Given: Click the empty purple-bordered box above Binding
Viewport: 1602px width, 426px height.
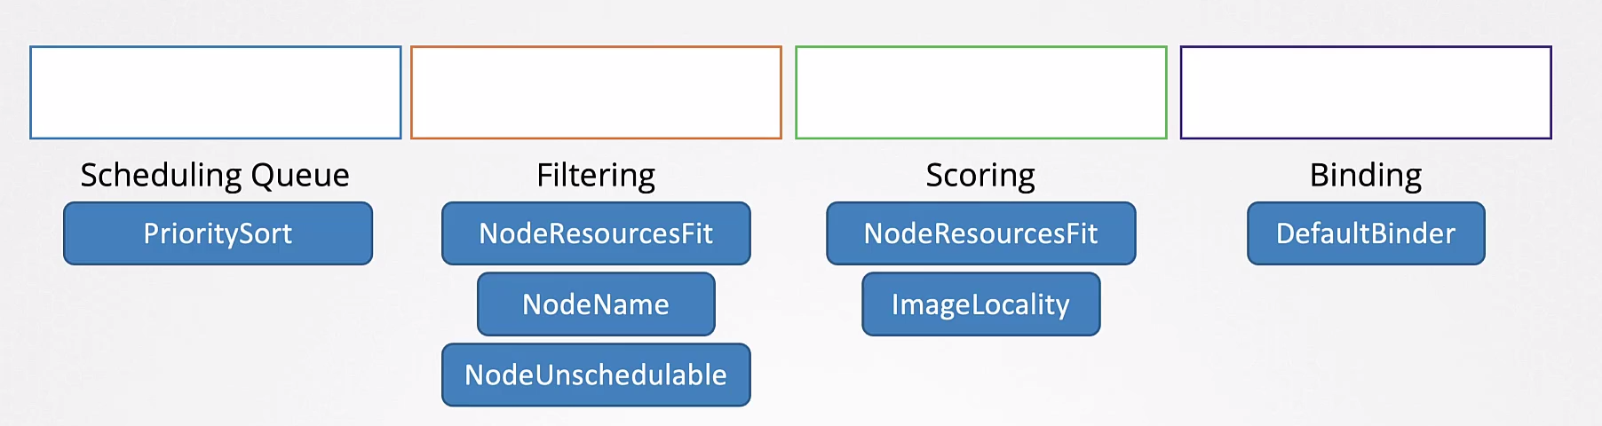Looking at the screenshot, I should [1366, 92].
